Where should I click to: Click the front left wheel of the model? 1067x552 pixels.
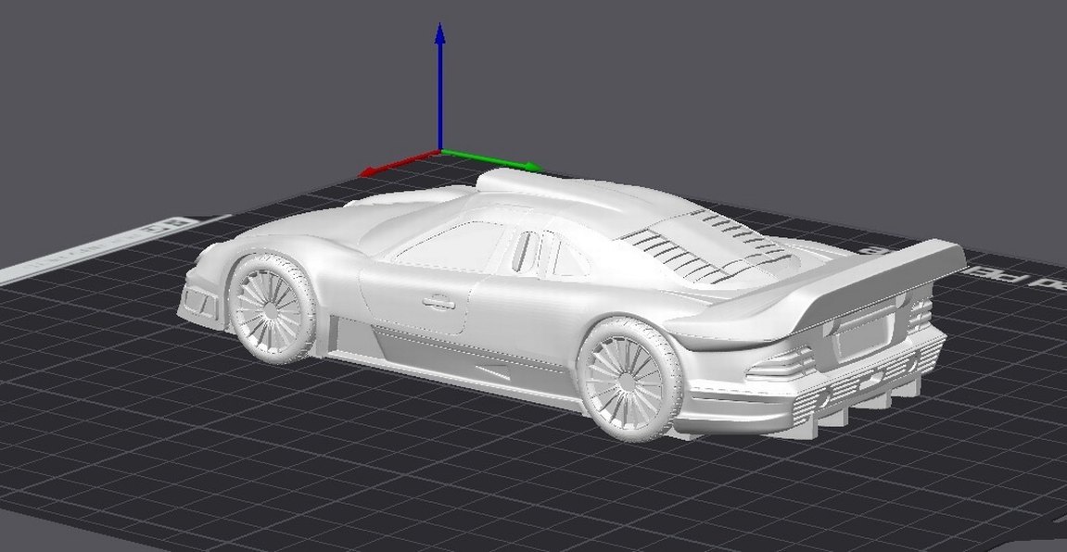[271, 308]
